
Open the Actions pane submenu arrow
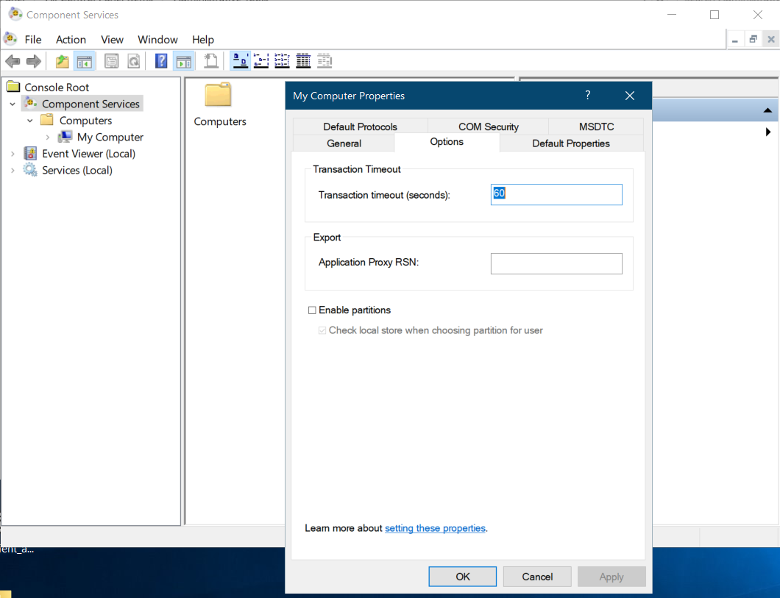tap(768, 132)
